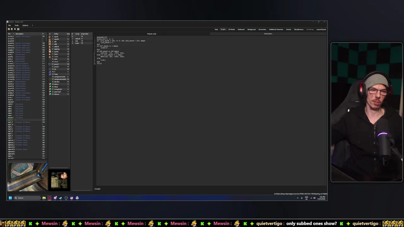Select the push script row
Image resolution: width=404 pixels, height=227 pixels.
tap(82, 43)
